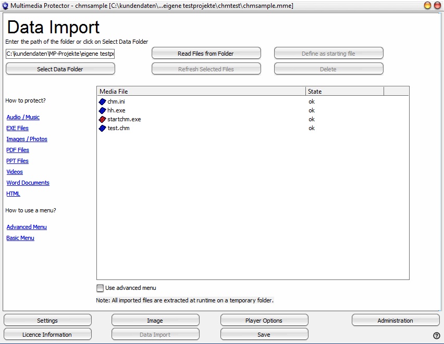Click the data folder path input field
Screen dimensions: 444x344
[60, 54]
